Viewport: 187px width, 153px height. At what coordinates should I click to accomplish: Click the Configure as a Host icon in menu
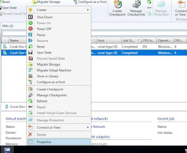tap(30, 82)
